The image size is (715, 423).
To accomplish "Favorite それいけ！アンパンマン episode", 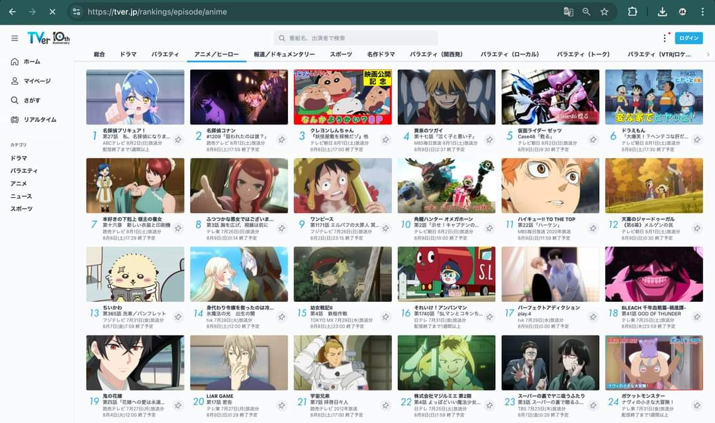I will pyautogui.click(x=489, y=316).
